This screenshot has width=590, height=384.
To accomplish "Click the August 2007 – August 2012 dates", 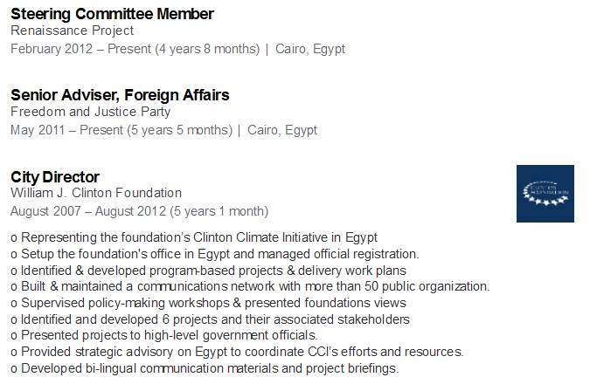I will tap(139, 211).
